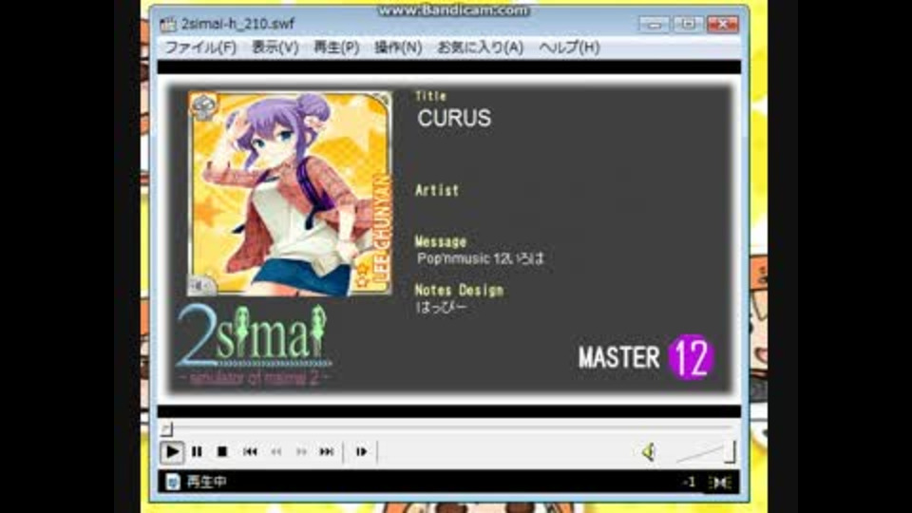912x513 pixels.
Task: Click the frame step button
Action: coord(361,452)
